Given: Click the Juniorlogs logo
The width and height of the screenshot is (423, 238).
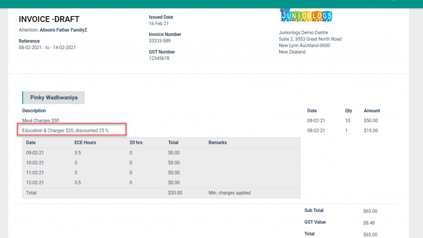Looking at the screenshot, I should pyautogui.click(x=306, y=15).
